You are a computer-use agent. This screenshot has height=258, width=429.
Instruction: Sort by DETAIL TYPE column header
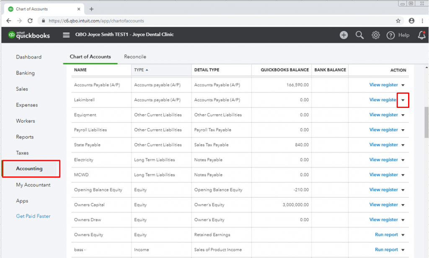click(207, 70)
